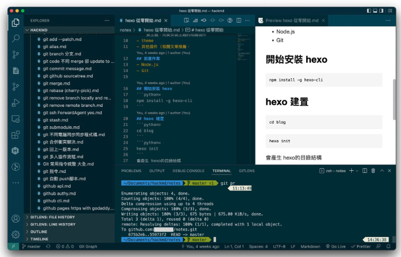
Task: Close the Preview tab
Action: pos(323,21)
